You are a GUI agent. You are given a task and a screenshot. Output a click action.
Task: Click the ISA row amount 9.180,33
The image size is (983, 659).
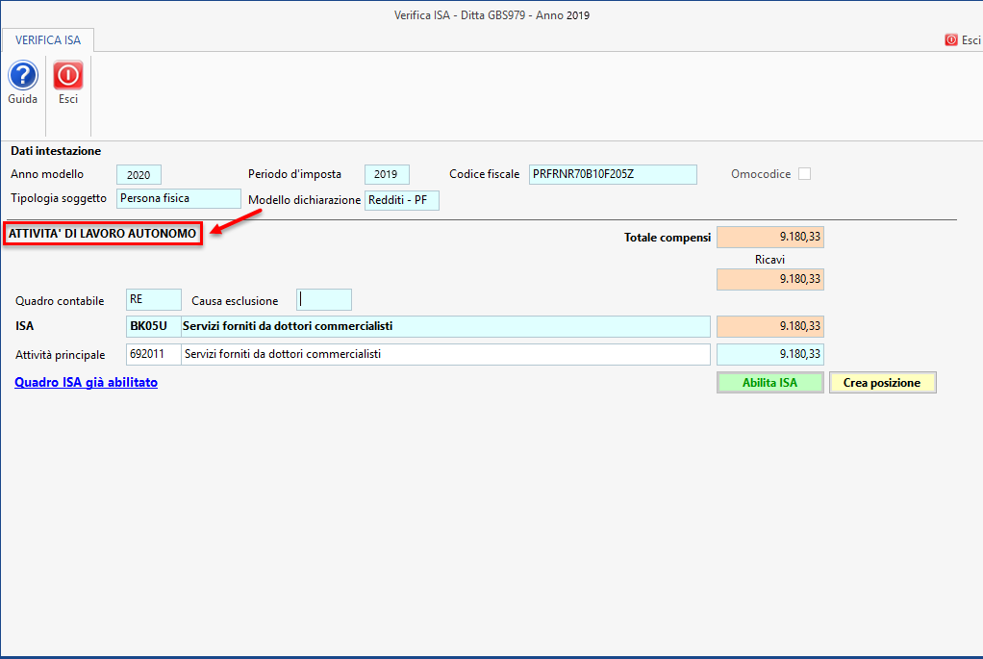(769, 327)
